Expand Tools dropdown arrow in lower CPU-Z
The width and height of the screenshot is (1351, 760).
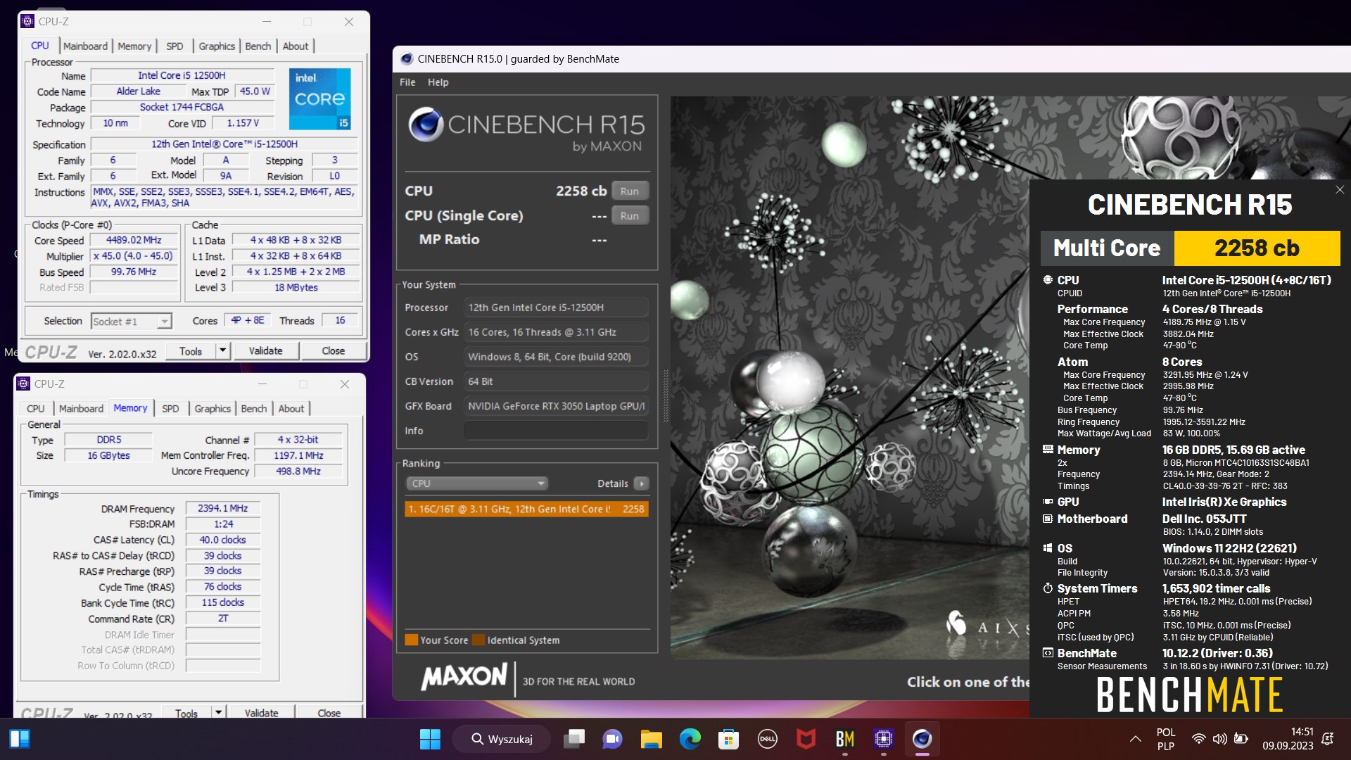[x=219, y=712]
